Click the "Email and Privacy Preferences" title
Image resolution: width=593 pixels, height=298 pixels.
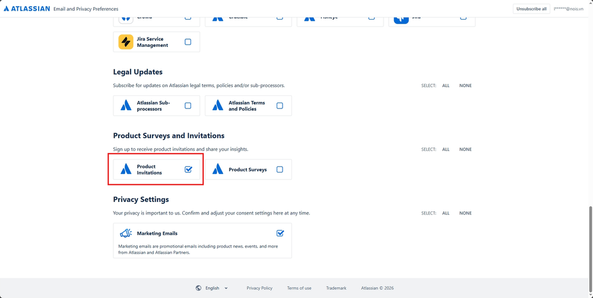86,9
